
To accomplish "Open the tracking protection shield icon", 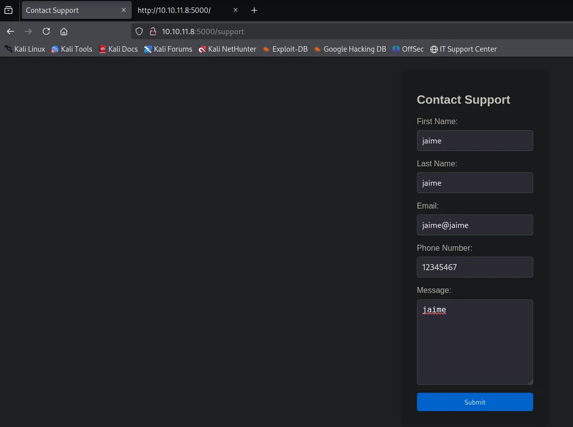I will click(139, 31).
